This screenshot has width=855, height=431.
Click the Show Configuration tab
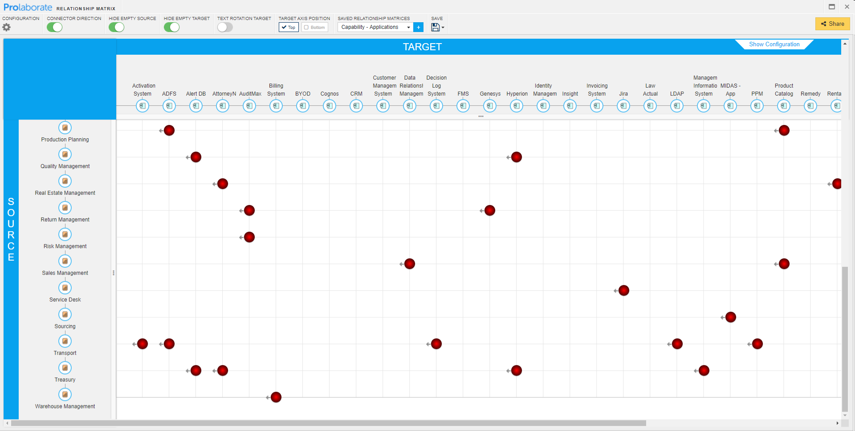tap(774, 44)
